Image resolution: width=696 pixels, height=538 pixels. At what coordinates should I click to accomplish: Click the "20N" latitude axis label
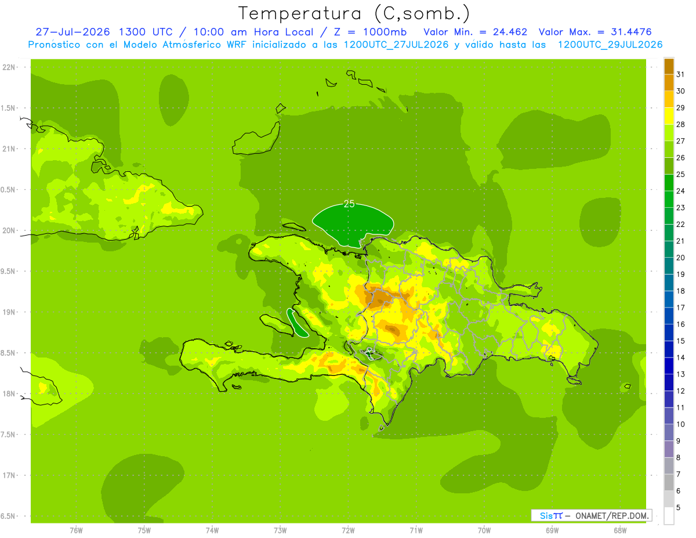(x=8, y=230)
